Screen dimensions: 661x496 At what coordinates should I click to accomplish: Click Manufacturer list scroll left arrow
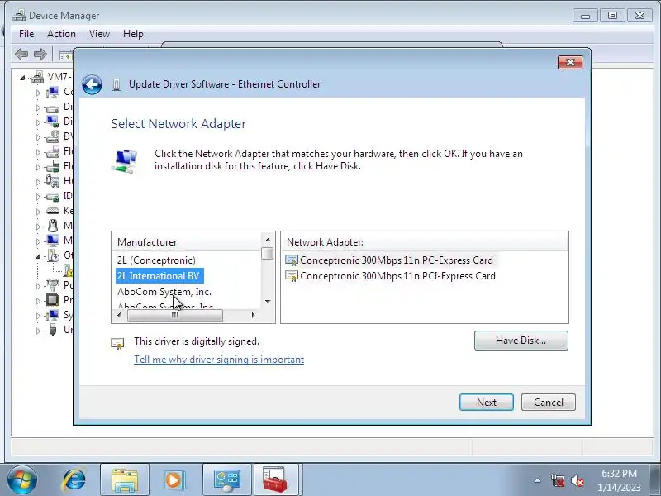click(x=119, y=315)
